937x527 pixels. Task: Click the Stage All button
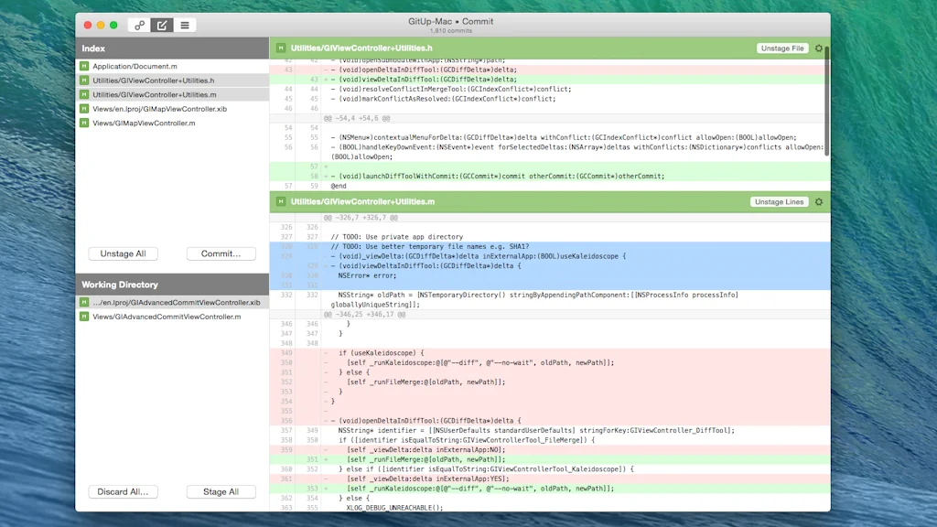(221, 491)
